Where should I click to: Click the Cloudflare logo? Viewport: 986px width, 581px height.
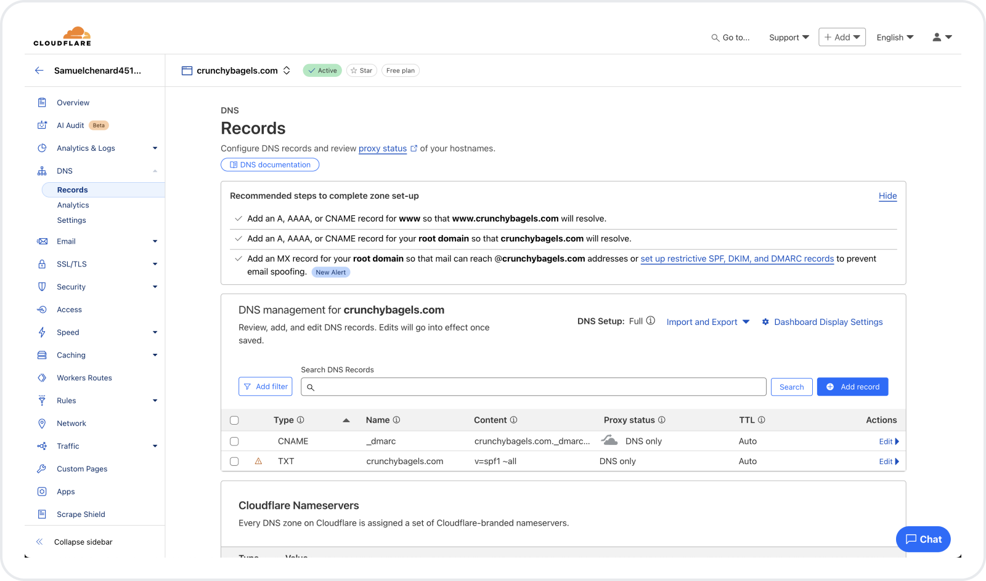(x=62, y=36)
